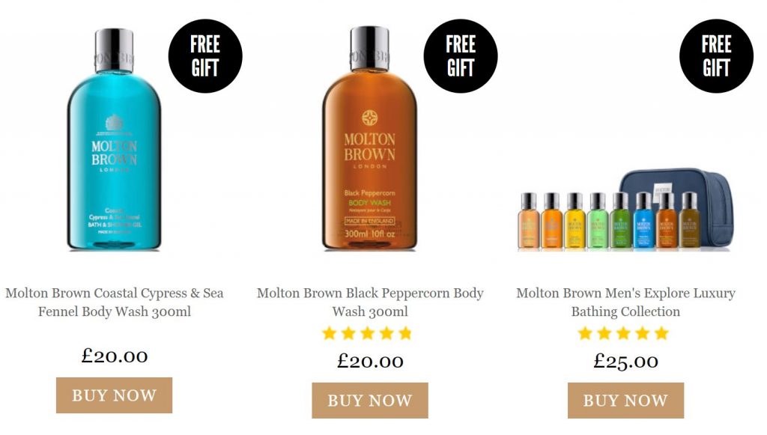
Task: Click last gold star under Men's Explore Collection
Action: [x=661, y=334]
